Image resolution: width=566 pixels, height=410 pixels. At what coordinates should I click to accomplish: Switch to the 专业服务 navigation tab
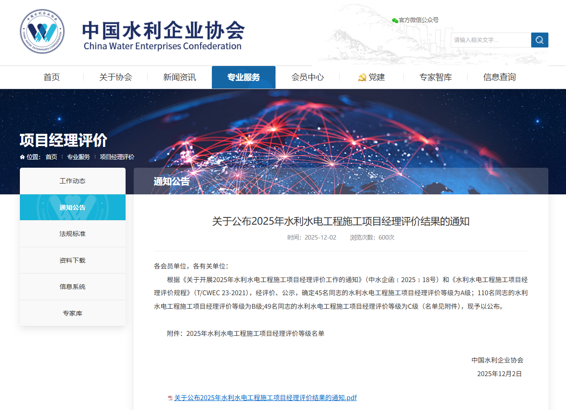tap(243, 77)
